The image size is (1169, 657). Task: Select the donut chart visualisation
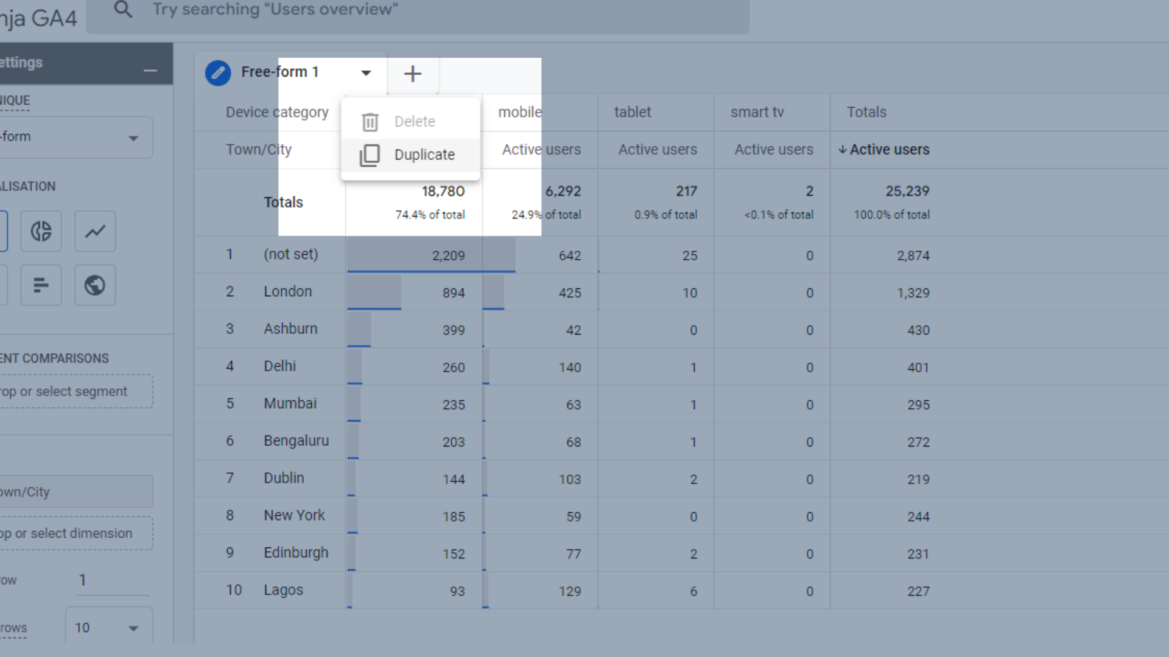pyautogui.click(x=41, y=231)
